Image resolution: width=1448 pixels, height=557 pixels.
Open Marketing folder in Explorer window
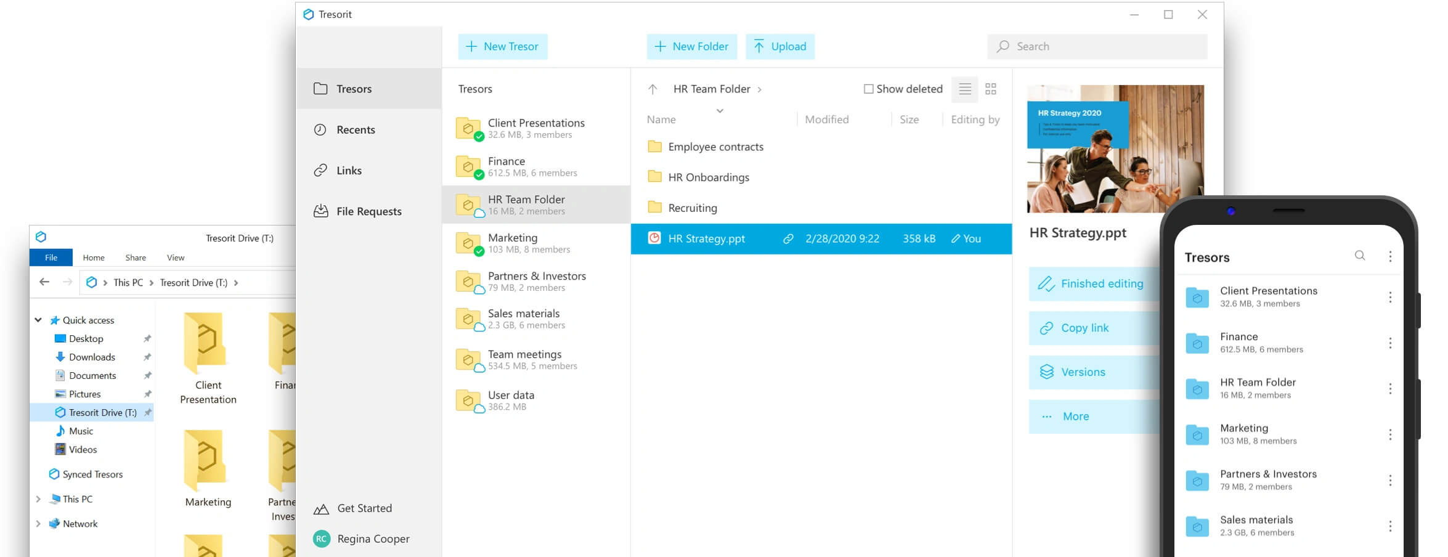click(x=208, y=469)
